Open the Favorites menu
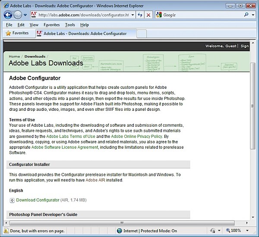The width and height of the screenshot is (259, 237). pyautogui.click(x=52, y=25)
